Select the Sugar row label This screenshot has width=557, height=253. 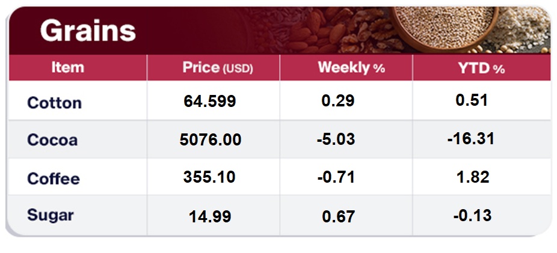[x=51, y=216]
